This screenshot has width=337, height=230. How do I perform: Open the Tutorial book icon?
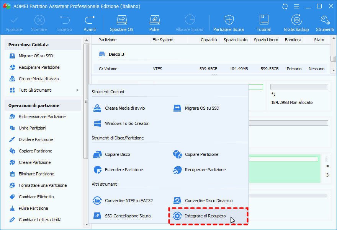264,20
